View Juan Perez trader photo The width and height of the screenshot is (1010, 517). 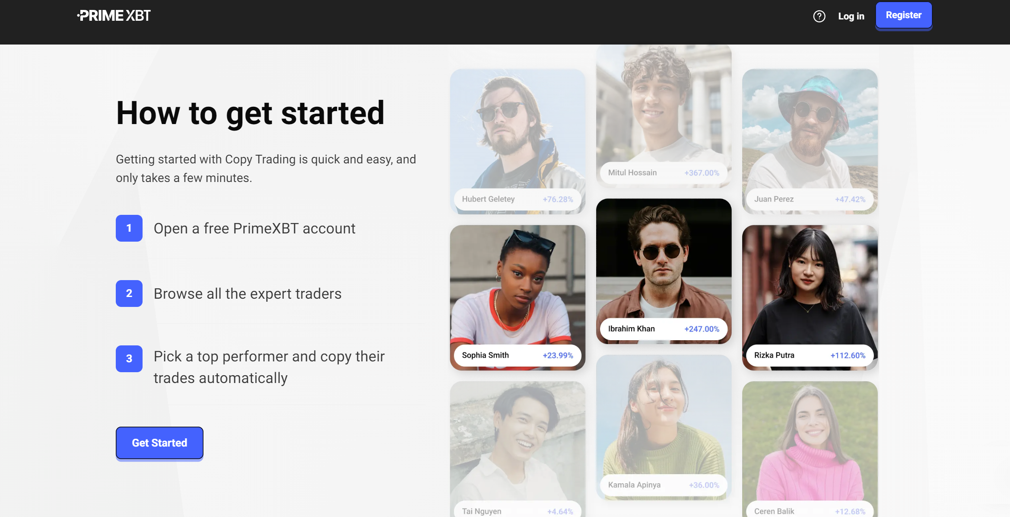(810, 130)
